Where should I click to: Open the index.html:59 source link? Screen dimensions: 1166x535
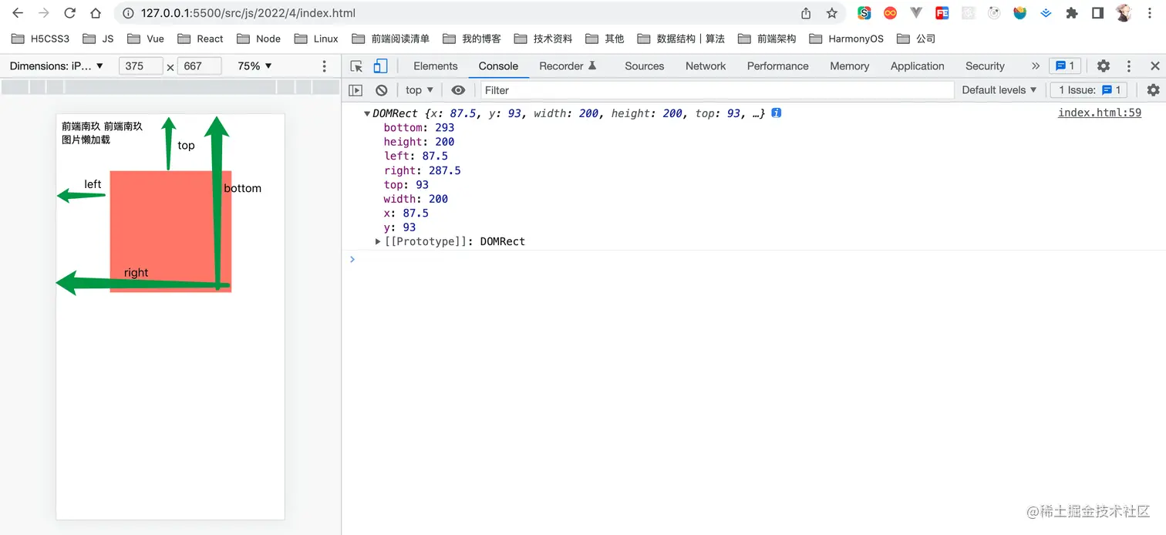click(x=1099, y=113)
